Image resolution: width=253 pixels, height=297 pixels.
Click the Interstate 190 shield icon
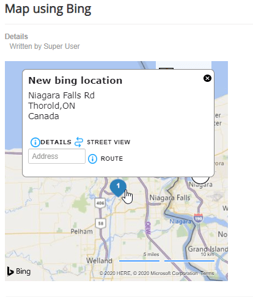pyautogui.click(x=198, y=218)
